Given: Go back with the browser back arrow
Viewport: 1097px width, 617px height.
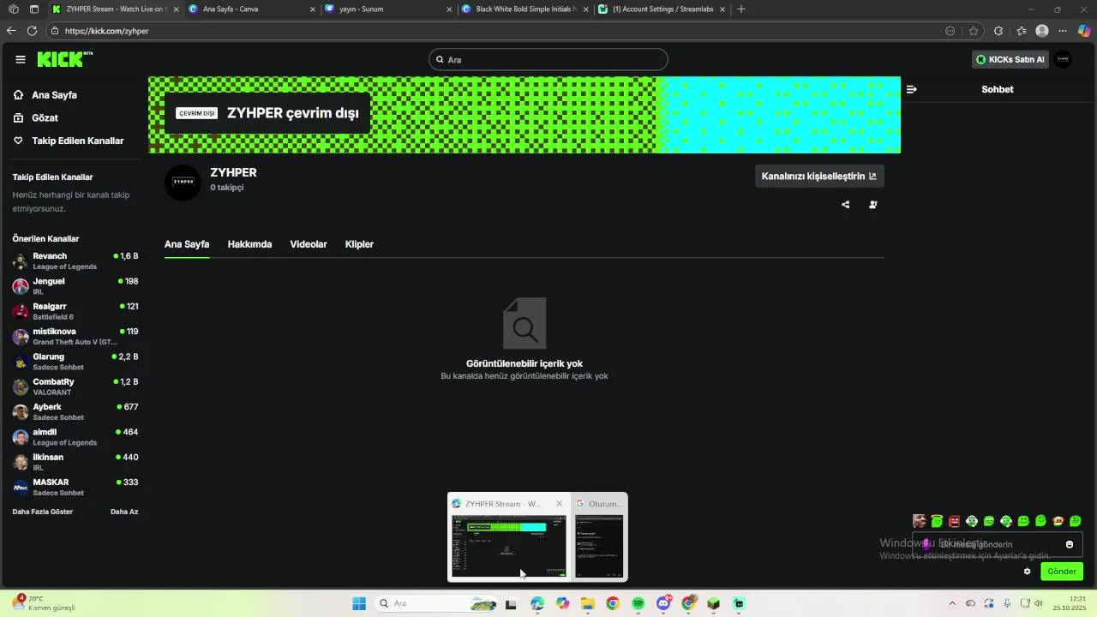Looking at the screenshot, I should point(11,31).
